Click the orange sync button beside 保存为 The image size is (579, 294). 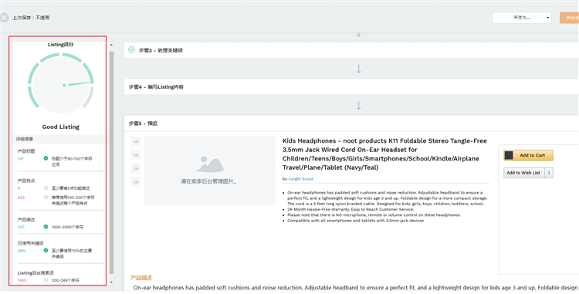pyautogui.click(x=570, y=17)
